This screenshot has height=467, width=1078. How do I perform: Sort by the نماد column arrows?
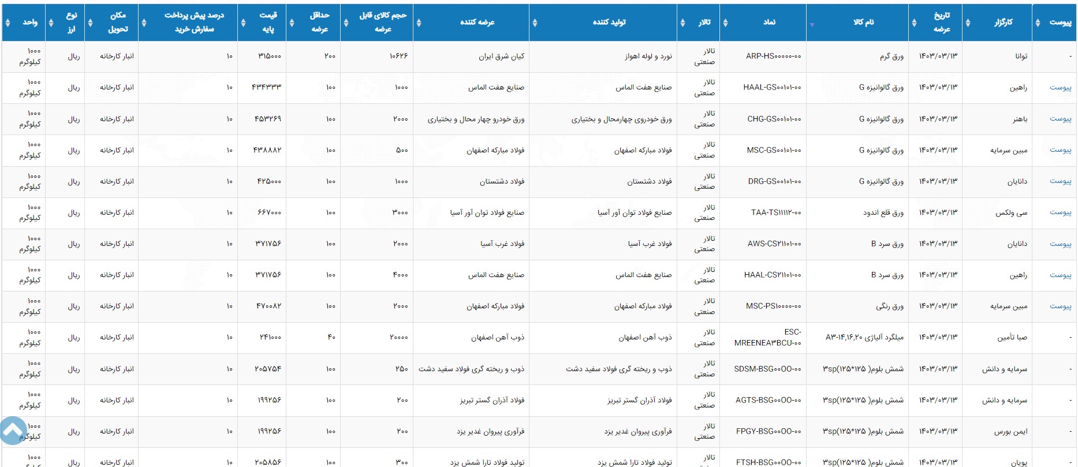coord(725,23)
